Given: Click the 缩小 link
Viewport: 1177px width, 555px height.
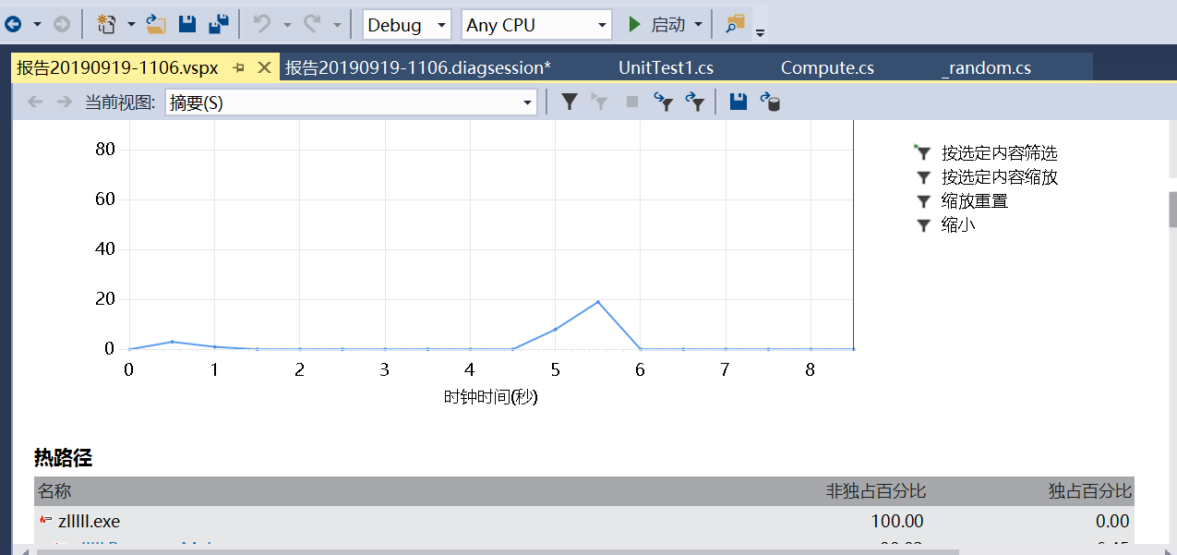Looking at the screenshot, I should tap(957, 225).
